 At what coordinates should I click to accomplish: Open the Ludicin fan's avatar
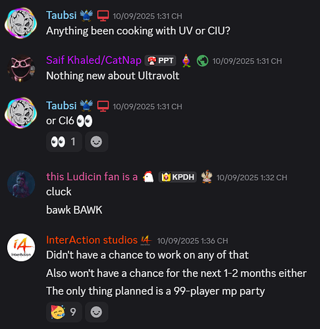coord(21,184)
